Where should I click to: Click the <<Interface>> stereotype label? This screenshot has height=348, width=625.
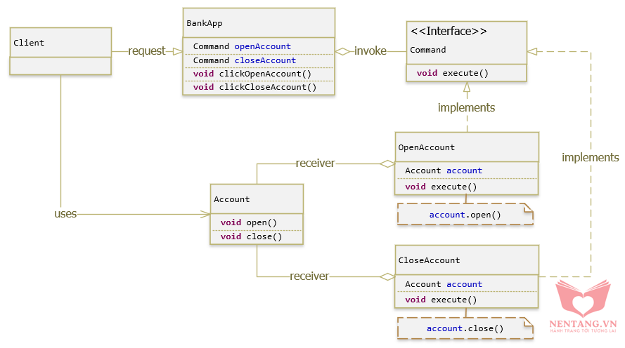[x=449, y=32]
